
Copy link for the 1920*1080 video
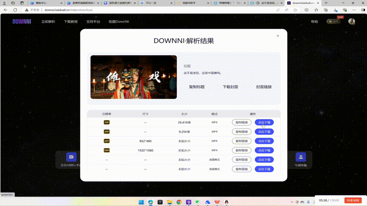(242, 150)
